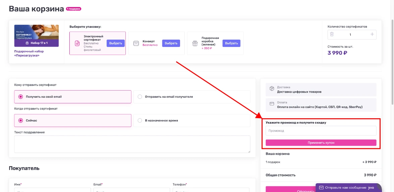Click the envelope packaging icon
This screenshot has height=192, width=394.
(x=136, y=43)
